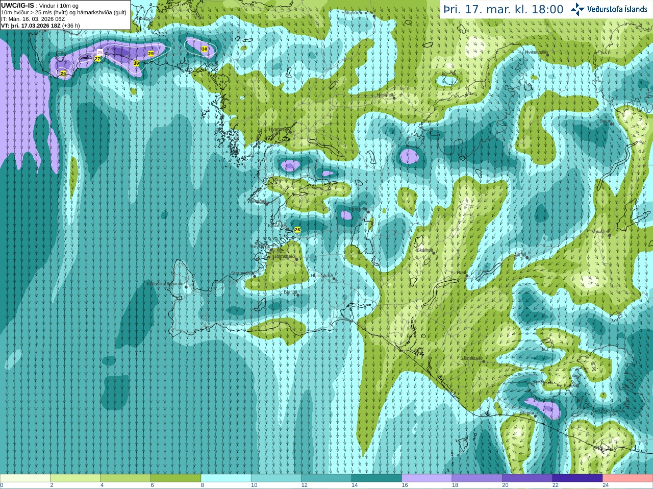The image size is (653, 489).
Task: Click the UWC/IG-IS model heading
Action: click(17, 5)
